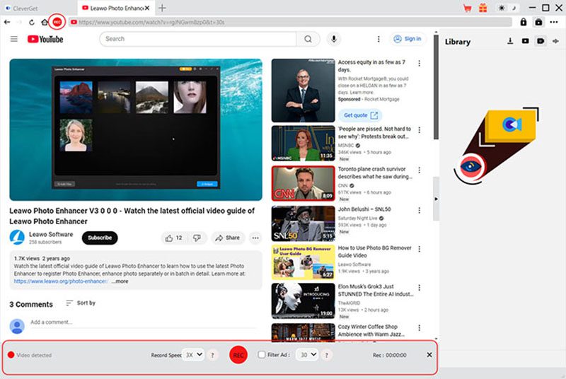Show the Library video list icon
Viewport: 566px width, 379px height.
click(525, 42)
